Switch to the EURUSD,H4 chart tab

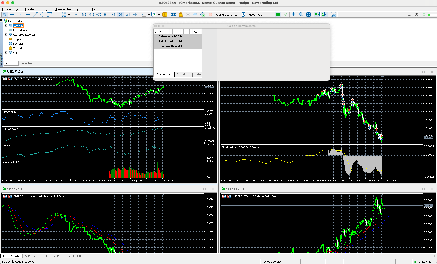pos(52,256)
